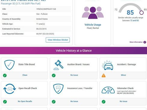This screenshot has width=147, height=110.
Task: Select the '68,947 (02/20/2025)' odometer value in details table
Action: pyautogui.click(x=45, y=34)
